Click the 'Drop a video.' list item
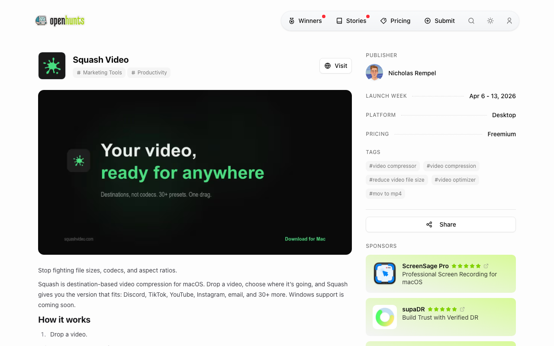 69,334
